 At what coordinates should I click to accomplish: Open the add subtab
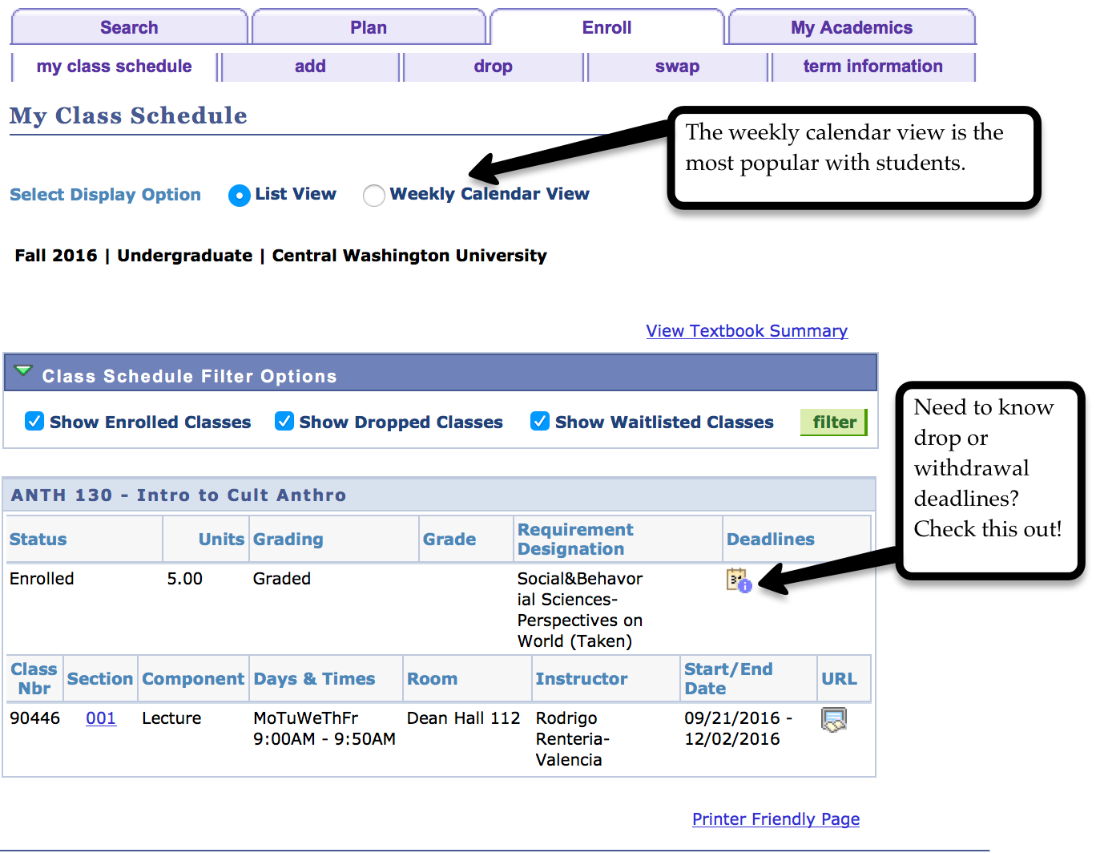point(310,67)
